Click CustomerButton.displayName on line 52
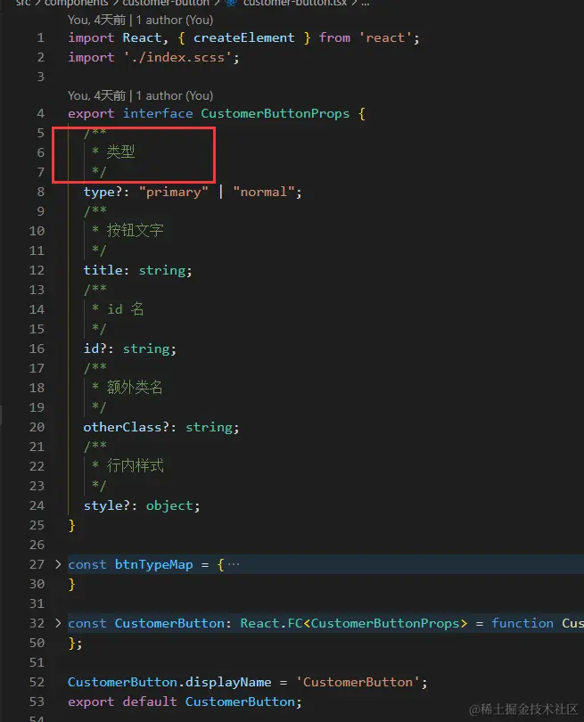The height and width of the screenshot is (722, 584). tap(169, 682)
